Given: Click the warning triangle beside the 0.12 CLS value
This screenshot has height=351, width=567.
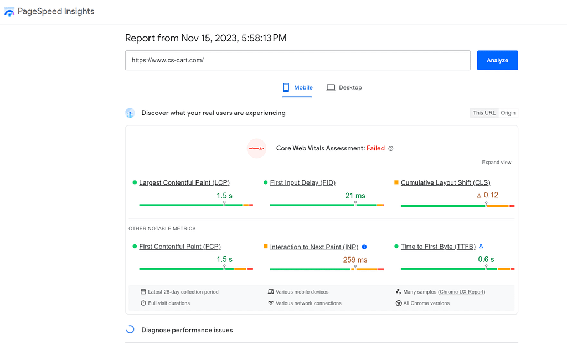Looking at the screenshot, I should click(x=478, y=195).
